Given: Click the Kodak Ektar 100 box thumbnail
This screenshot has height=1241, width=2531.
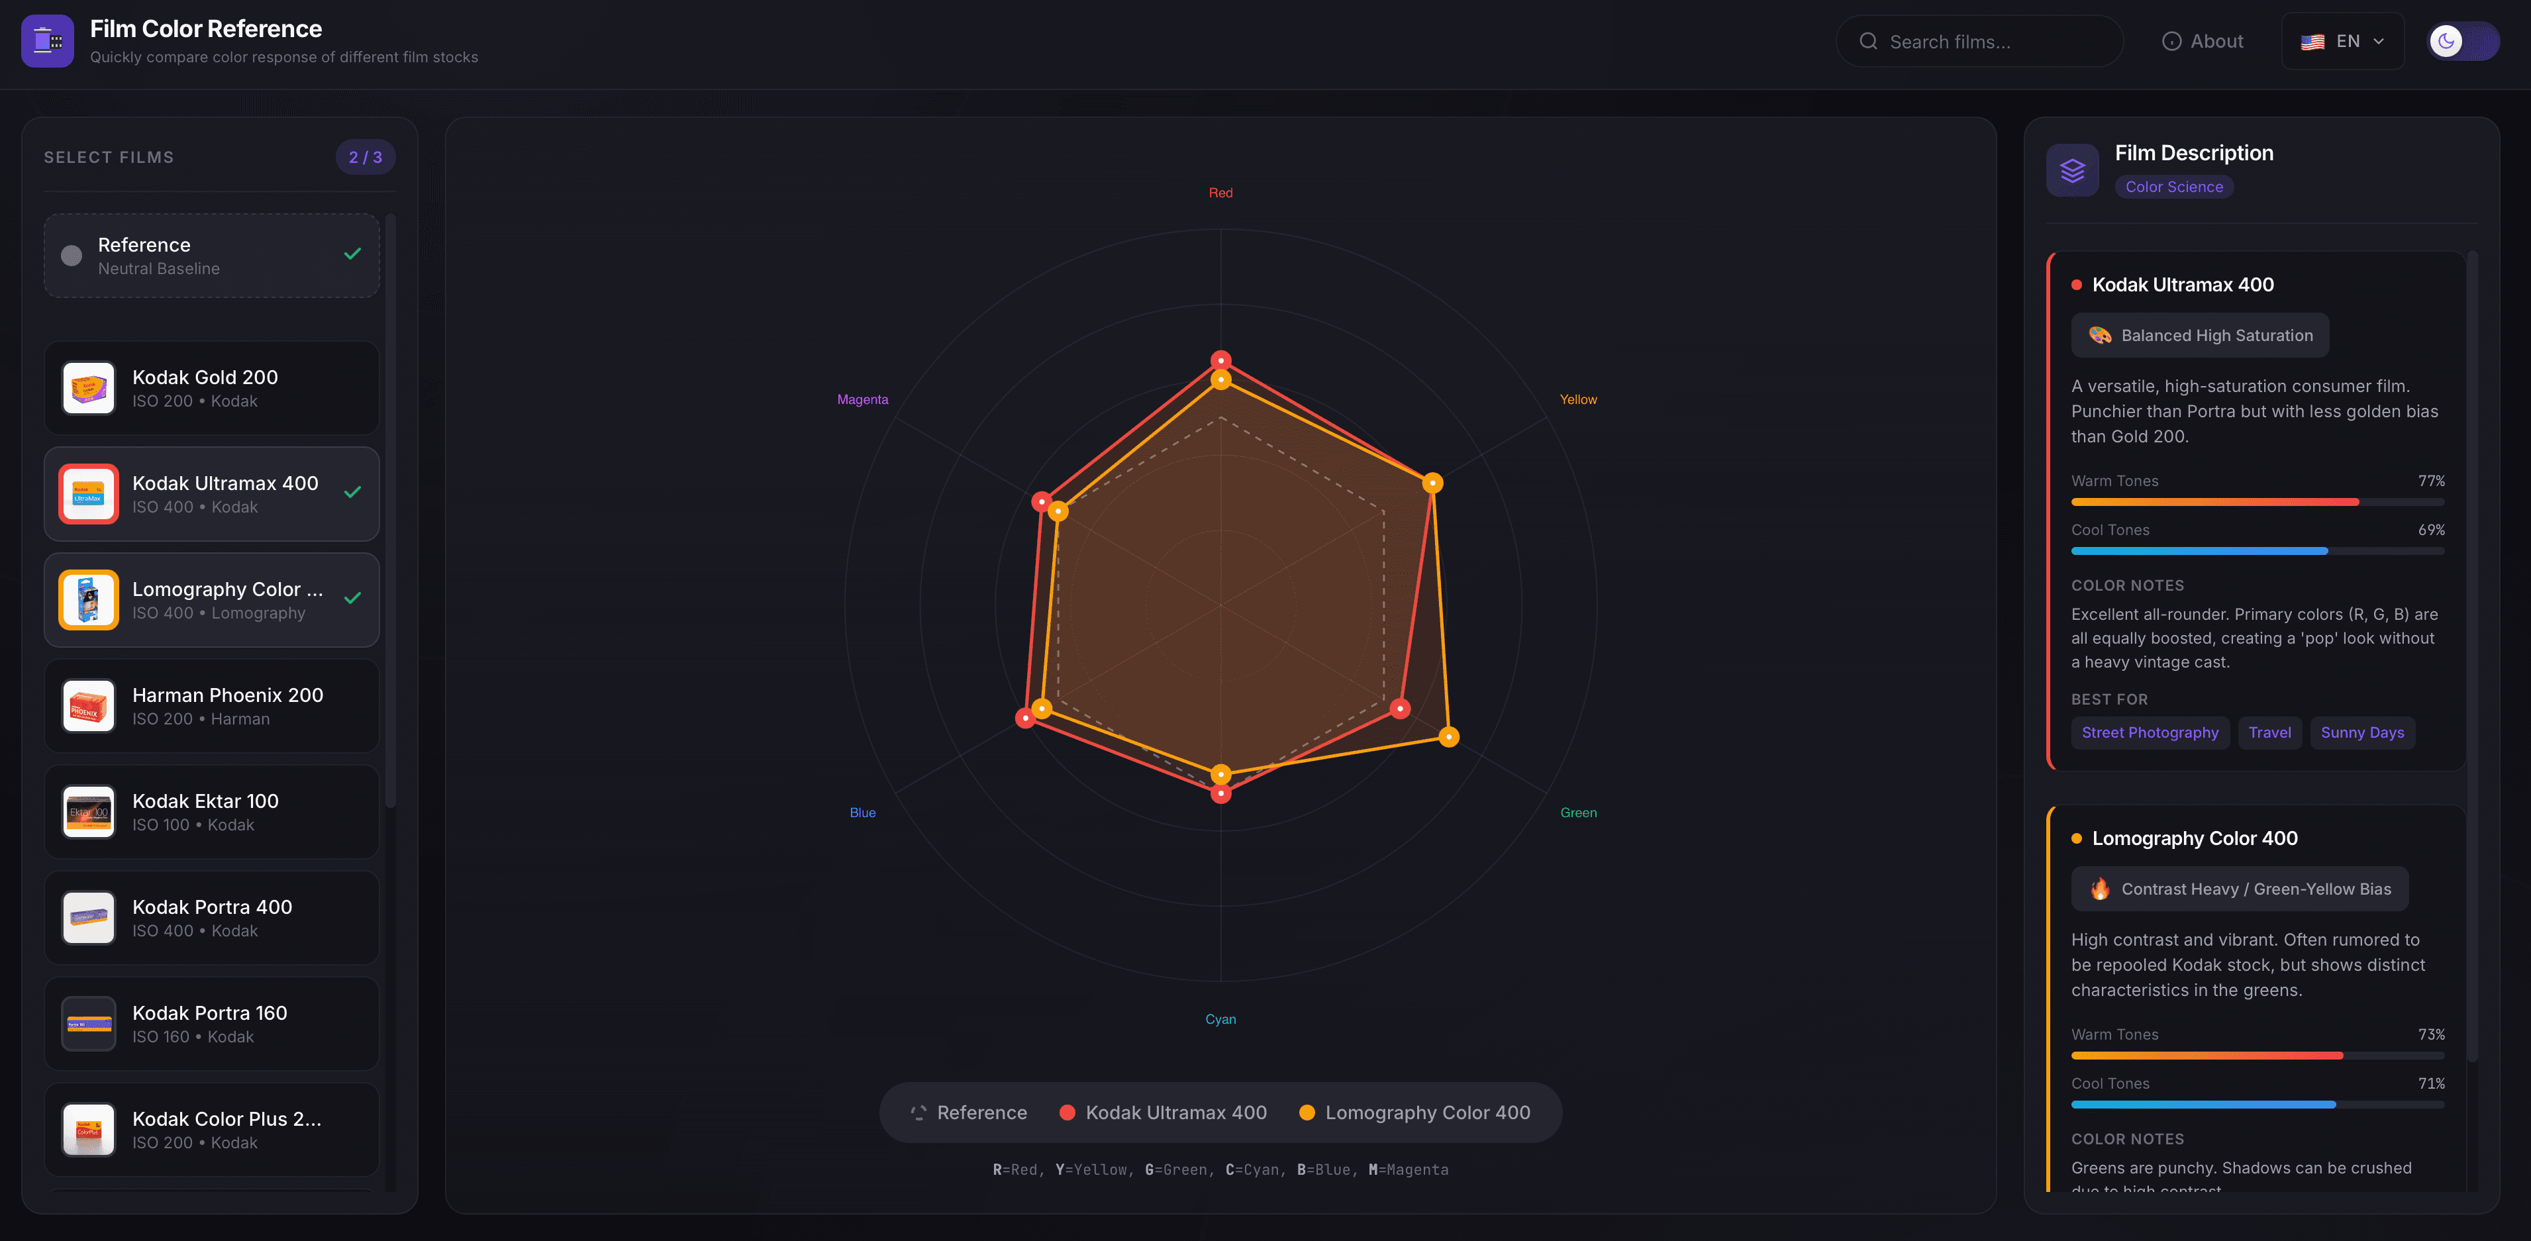Looking at the screenshot, I should click(x=89, y=812).
